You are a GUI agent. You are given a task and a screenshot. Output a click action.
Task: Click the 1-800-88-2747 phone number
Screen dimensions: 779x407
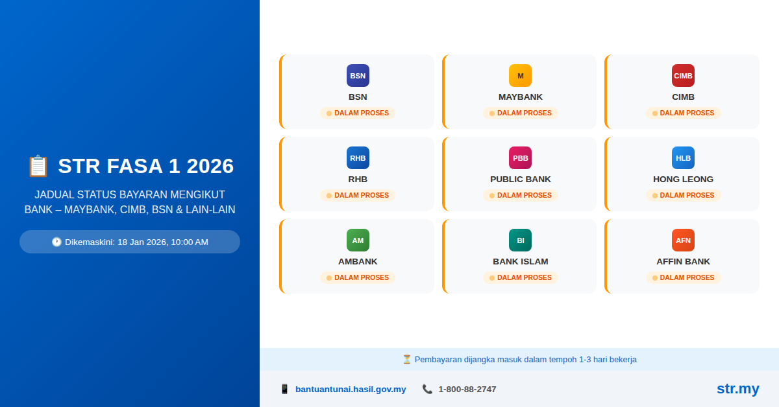[x=467, y=389]
